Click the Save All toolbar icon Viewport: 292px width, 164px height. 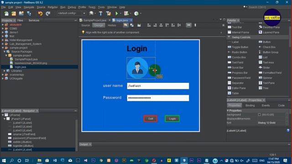pyautogui.click(x=29, y=14)
